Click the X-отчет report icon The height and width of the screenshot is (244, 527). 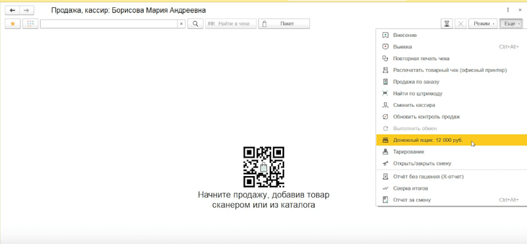[x=385, y=177]
